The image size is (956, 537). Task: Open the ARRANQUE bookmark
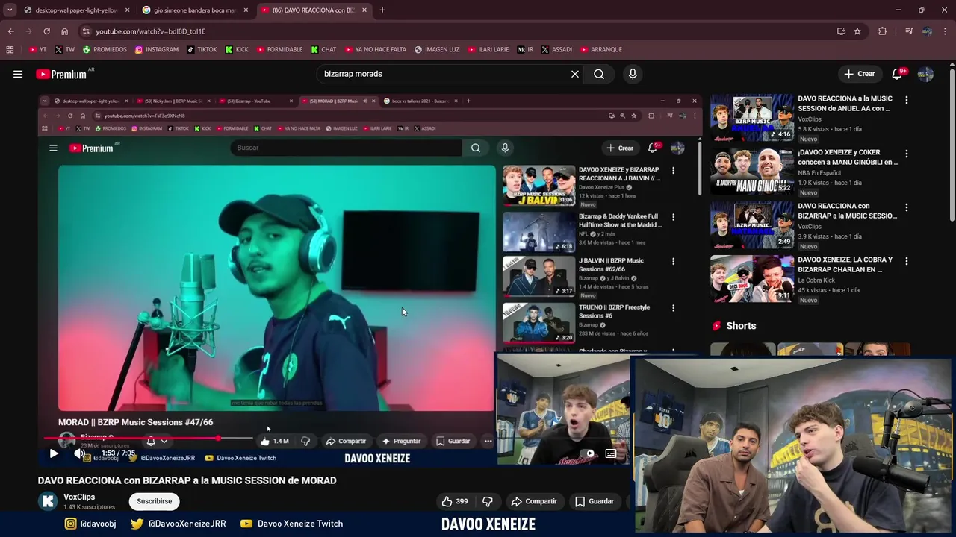600,49
